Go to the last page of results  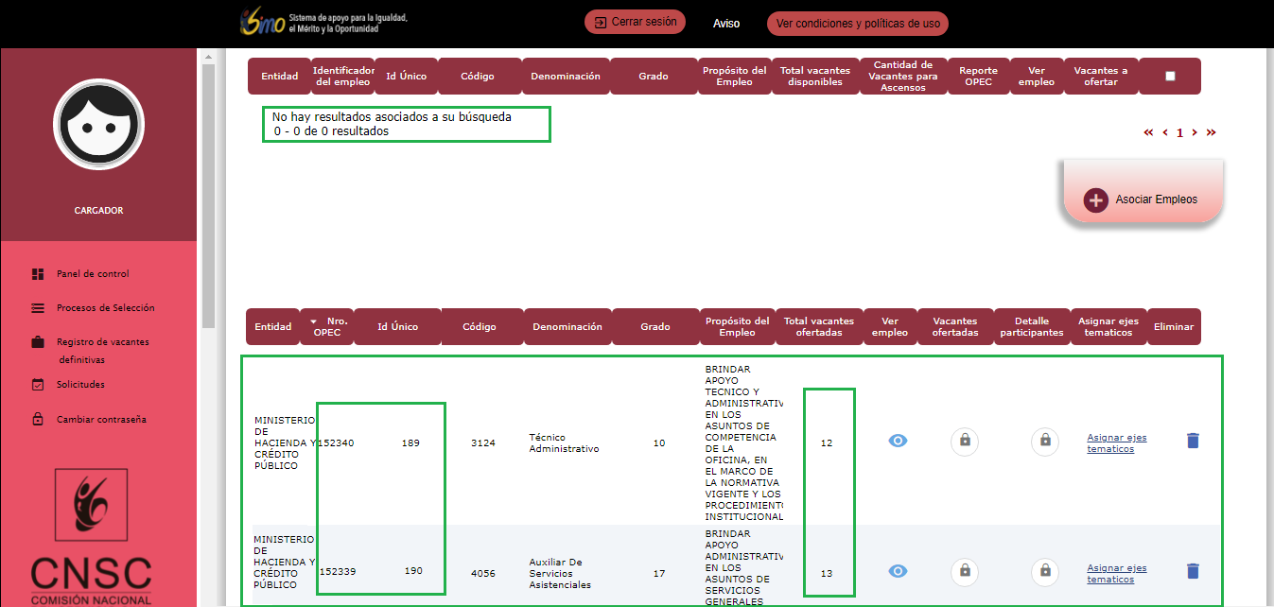pos(1212,133)
